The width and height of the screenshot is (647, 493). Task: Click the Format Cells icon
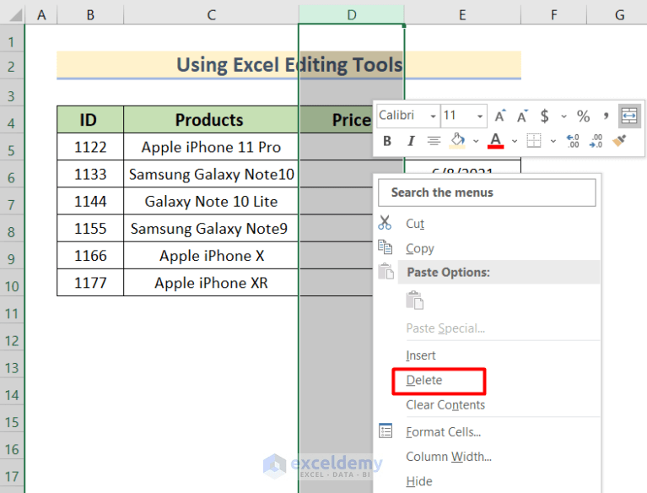tap(386, 431)
